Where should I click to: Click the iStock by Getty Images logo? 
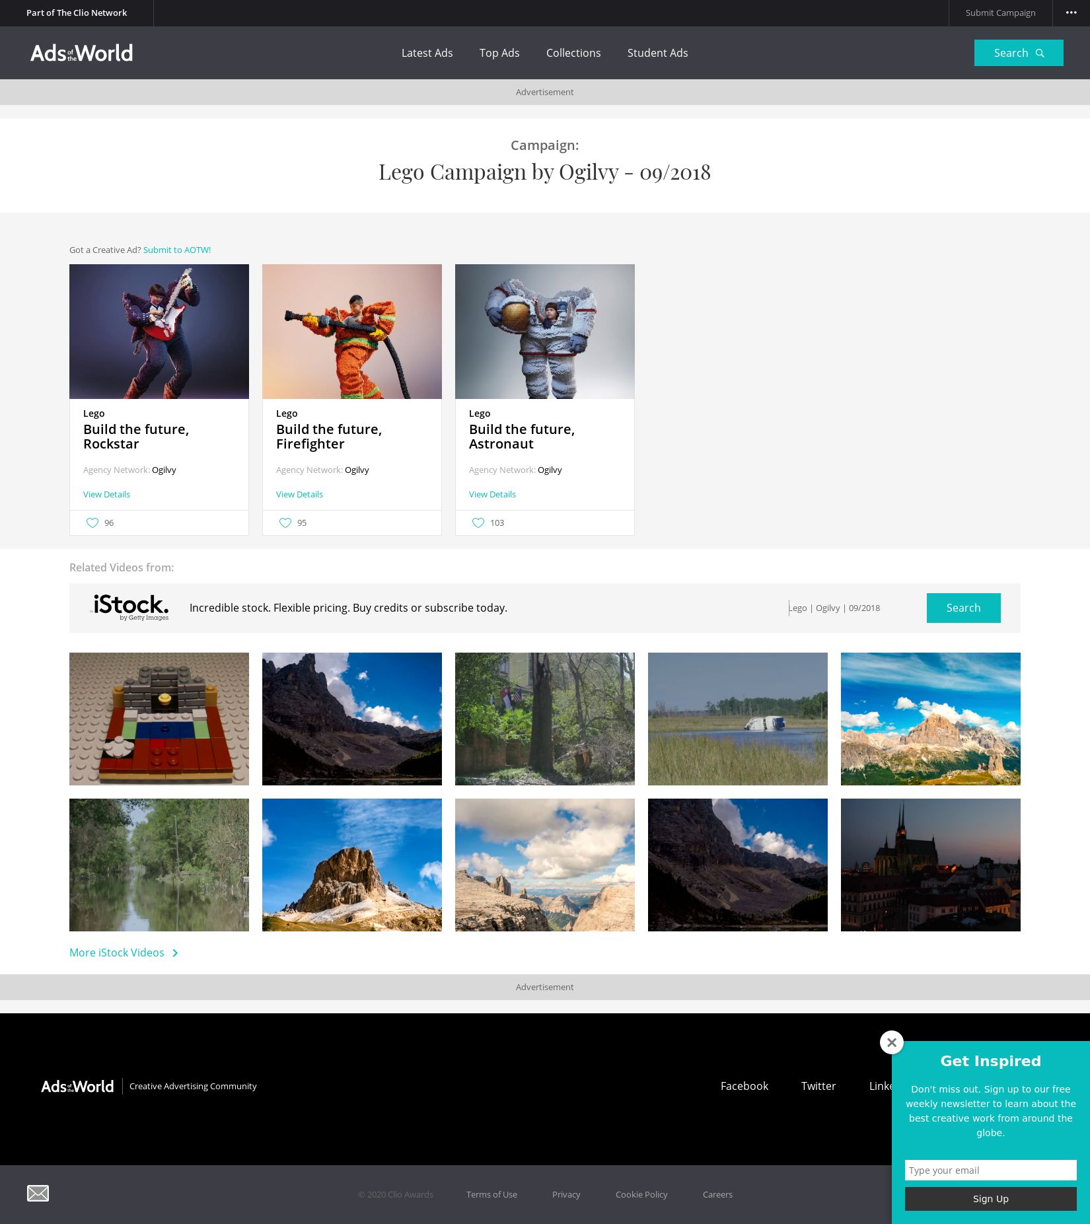(130, 607)
